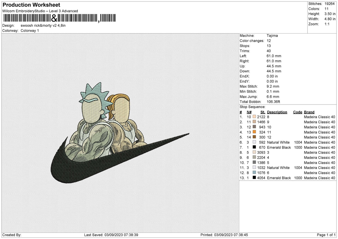Select the orange swatch in stop 4 row
The image size is (338, 239).
coord(254,132)
